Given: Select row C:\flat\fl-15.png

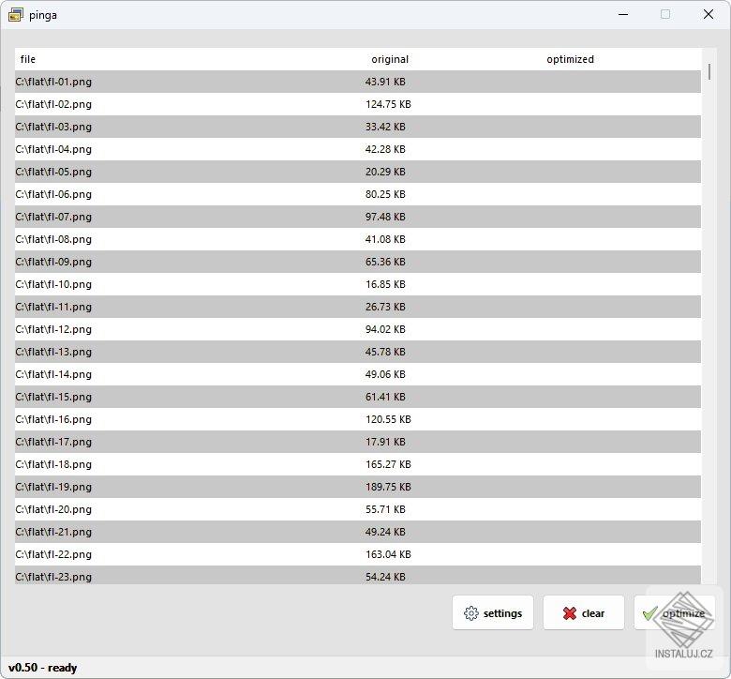Looking at the screenshot, I should [358, 397].
